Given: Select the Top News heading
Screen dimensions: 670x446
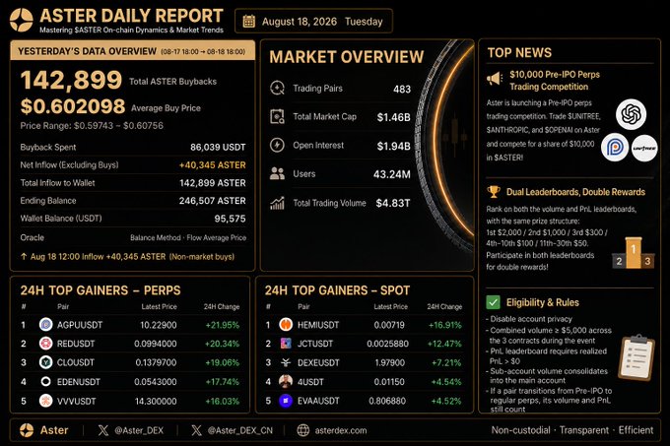Looking at the screenshot, I should pyautogui.click(x=519, y=52).
